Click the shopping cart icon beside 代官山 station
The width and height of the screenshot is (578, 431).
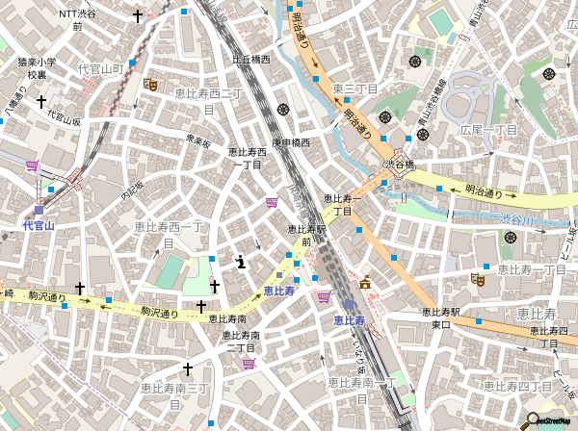click(32, 165)
